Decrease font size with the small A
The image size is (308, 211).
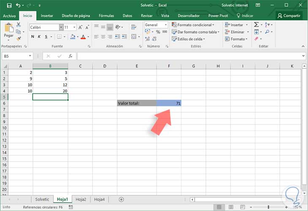coord(87,27)
